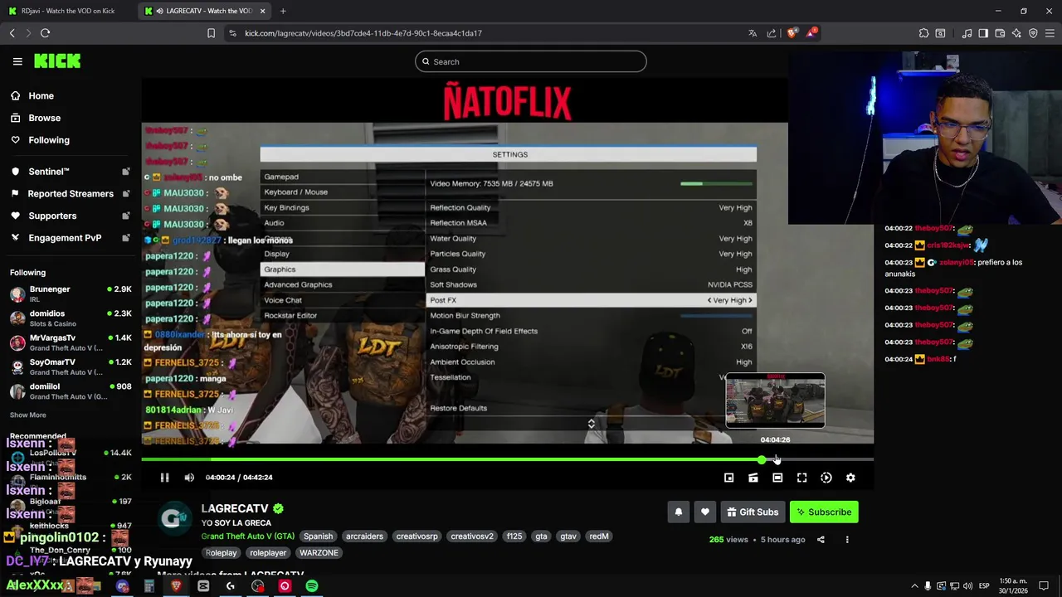The width and height of the screenshot is (1062, 597).
Task: Toggle picture-in-picture mode
Action: [x=728, y=478]
